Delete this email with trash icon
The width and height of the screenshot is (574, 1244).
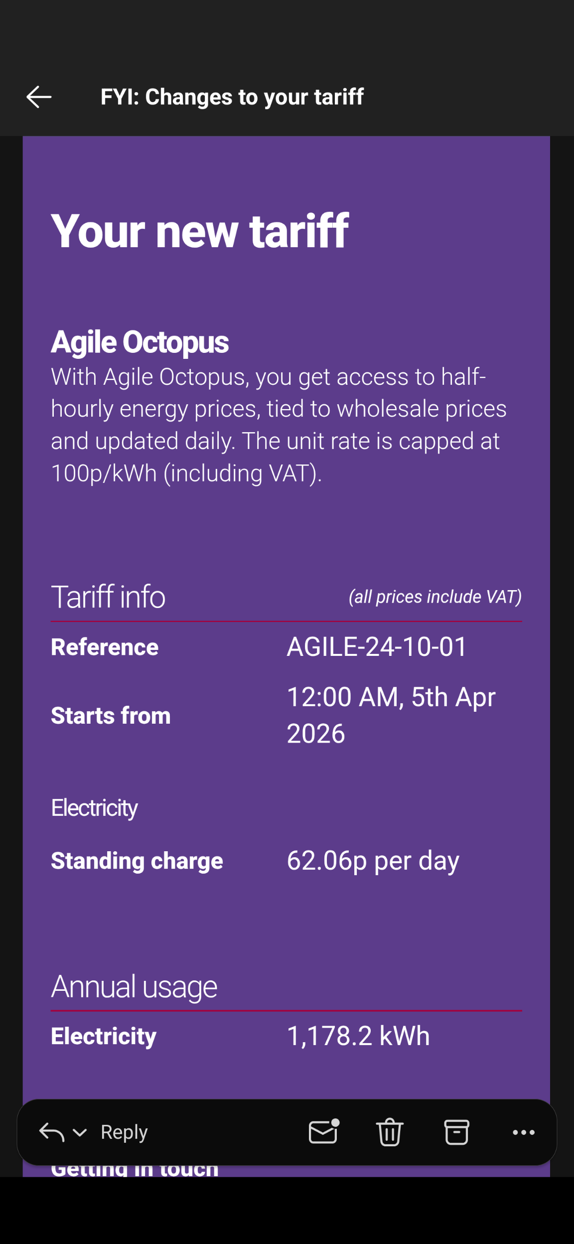pos(390,1132)
